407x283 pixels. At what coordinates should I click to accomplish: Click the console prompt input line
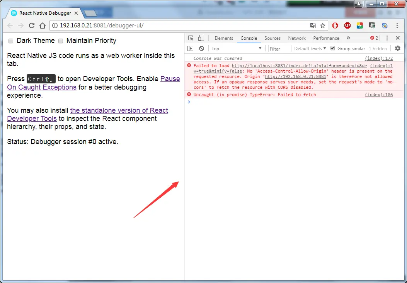coord(295,102)
